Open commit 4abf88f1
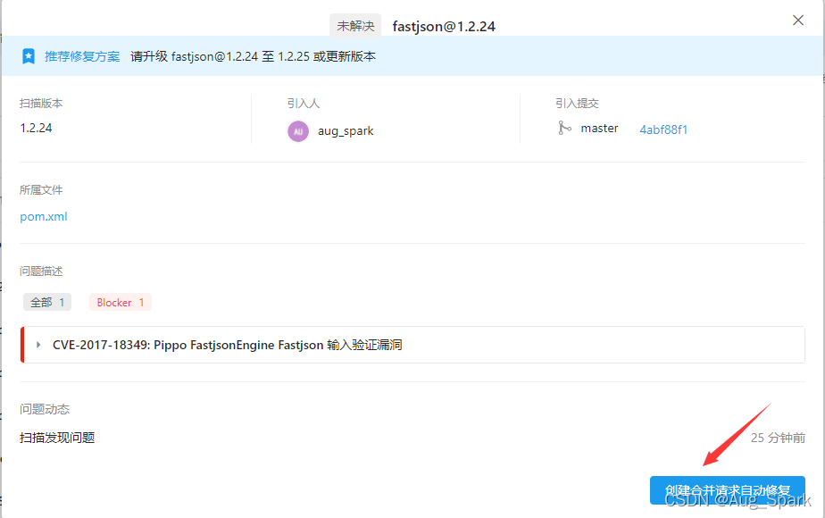 click(x=662, y=129)
